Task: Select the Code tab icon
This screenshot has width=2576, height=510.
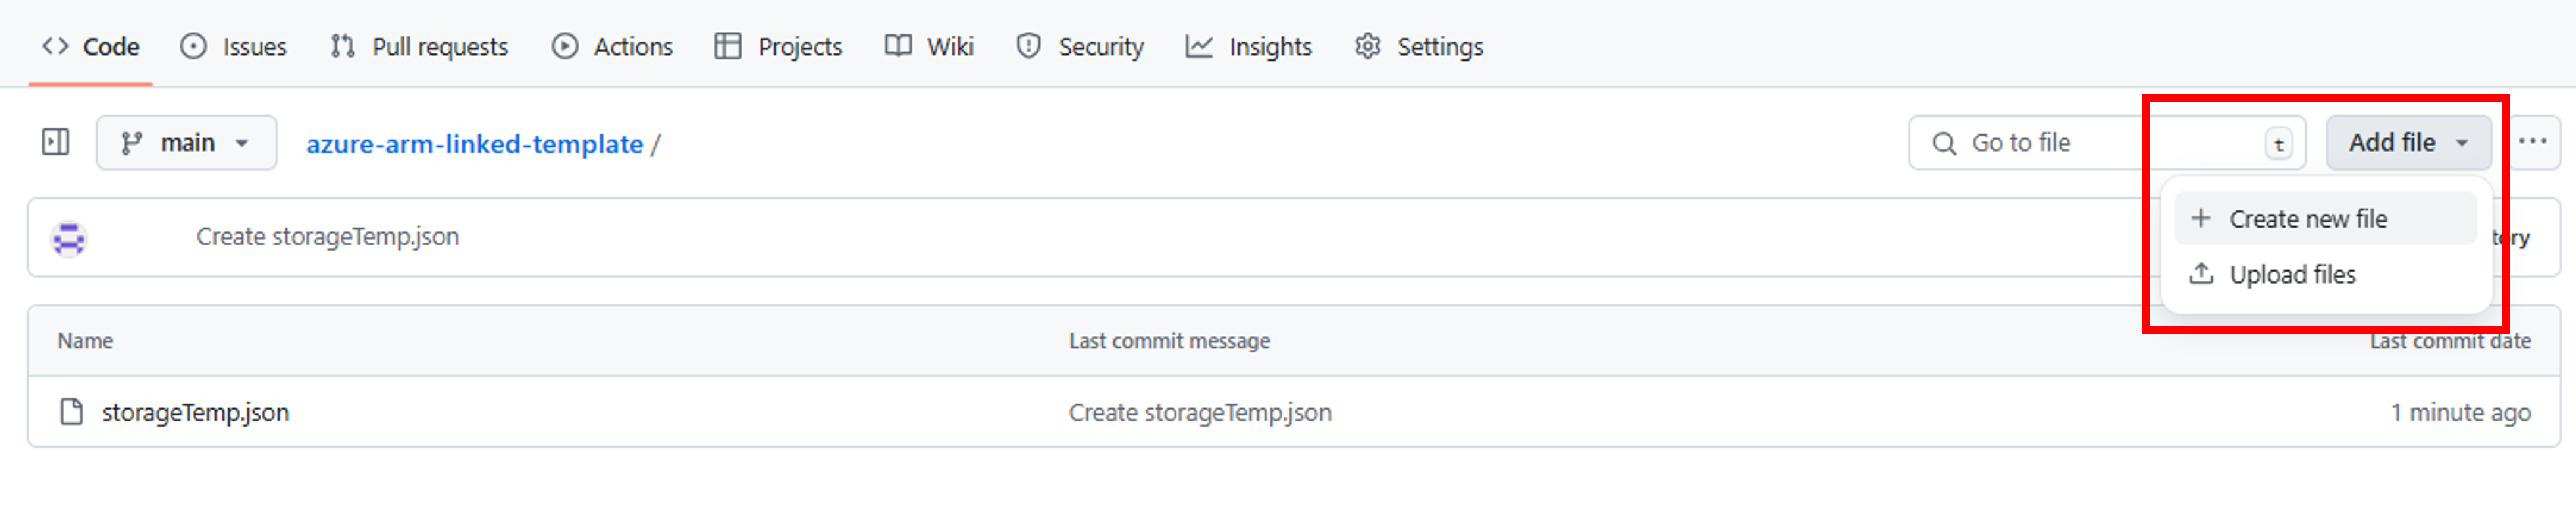Action: click(56, 46)
